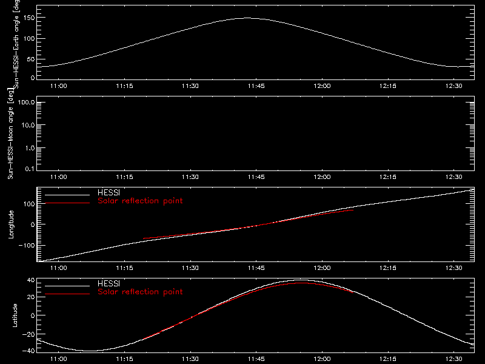Image resolution: width=485 pixels, height=364 pixels.
Task: Click white HESSI legend line in Longitude plot
Action: point(67,195)
